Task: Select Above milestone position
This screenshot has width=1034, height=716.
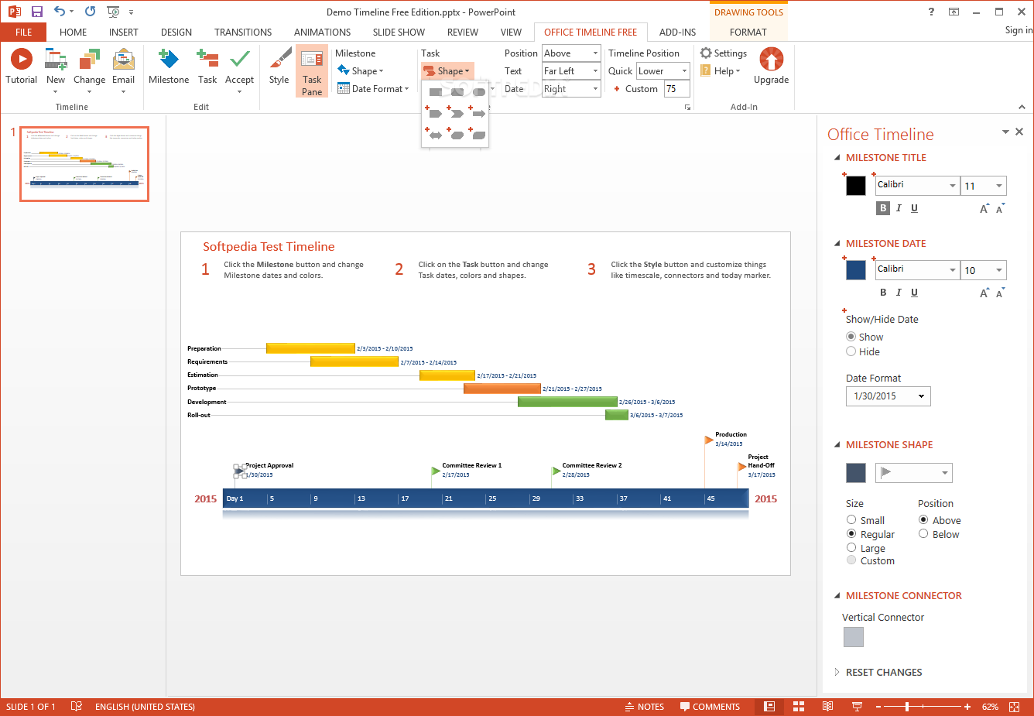Action: (923, 520)
